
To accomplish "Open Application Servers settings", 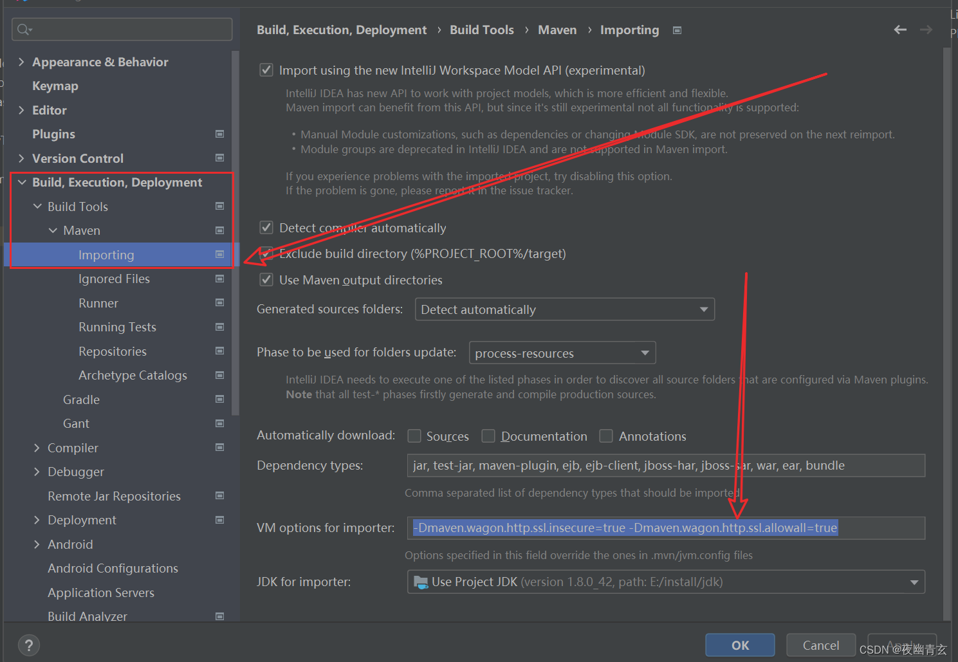I will 101,593.
